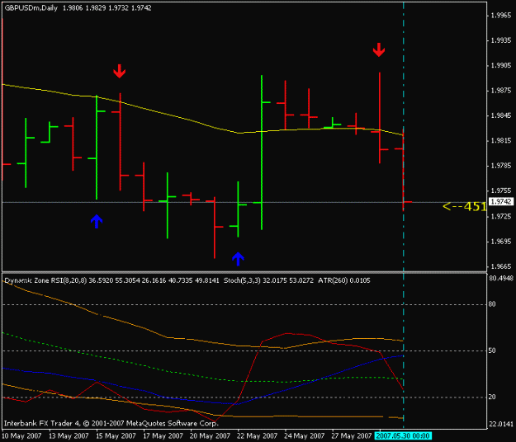The image size is (516, 442).
Task: Click the highlighted date label 2007.05.30 00:00
Action: pos(402,435)
